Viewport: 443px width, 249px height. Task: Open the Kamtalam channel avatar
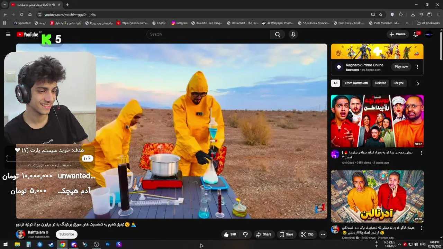pyautogui.click(x=20, y=234)
